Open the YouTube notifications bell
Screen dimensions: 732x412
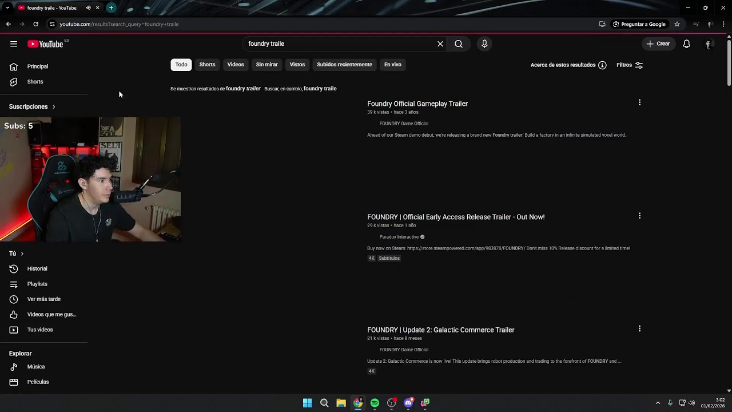[687, 44]
